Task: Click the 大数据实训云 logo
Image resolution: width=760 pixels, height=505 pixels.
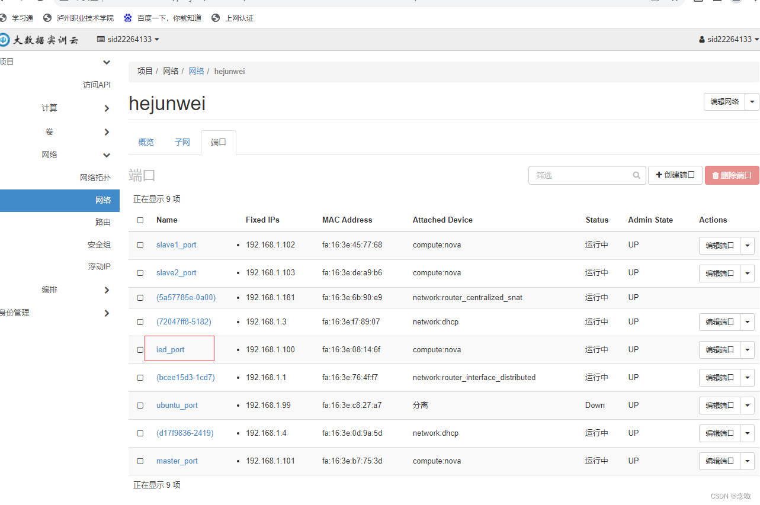Action: [39, 40]
